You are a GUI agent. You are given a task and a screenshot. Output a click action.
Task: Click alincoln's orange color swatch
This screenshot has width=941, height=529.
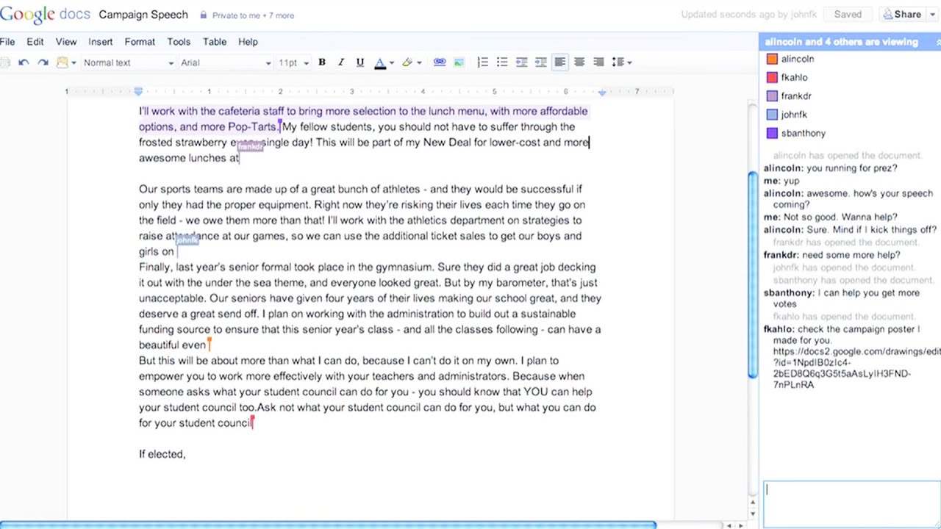tap(772, 59)
